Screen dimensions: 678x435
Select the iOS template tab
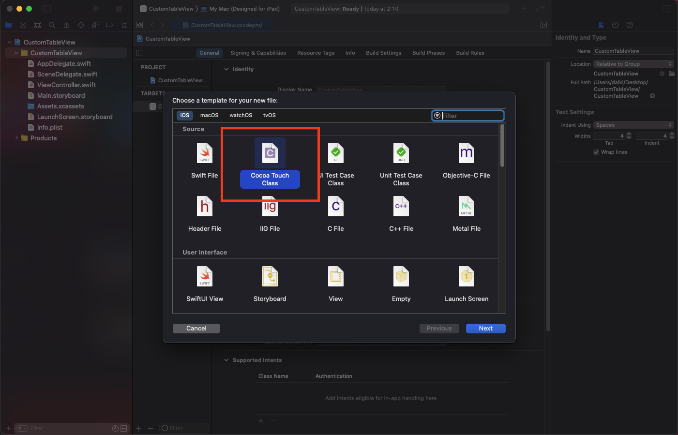pyautogui.click(x=185, y=115)
